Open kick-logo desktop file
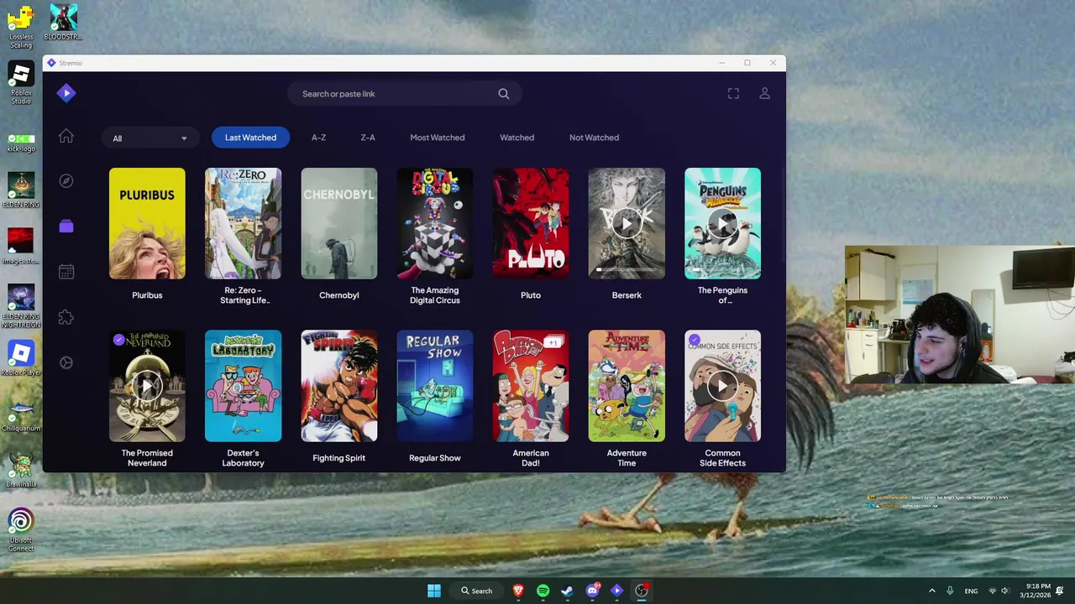Image resolution: width=1075 pixels, height=604 pixels. (x=21, y=142)
